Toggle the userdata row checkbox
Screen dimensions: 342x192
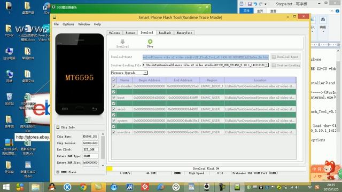(x=114, y=132)
